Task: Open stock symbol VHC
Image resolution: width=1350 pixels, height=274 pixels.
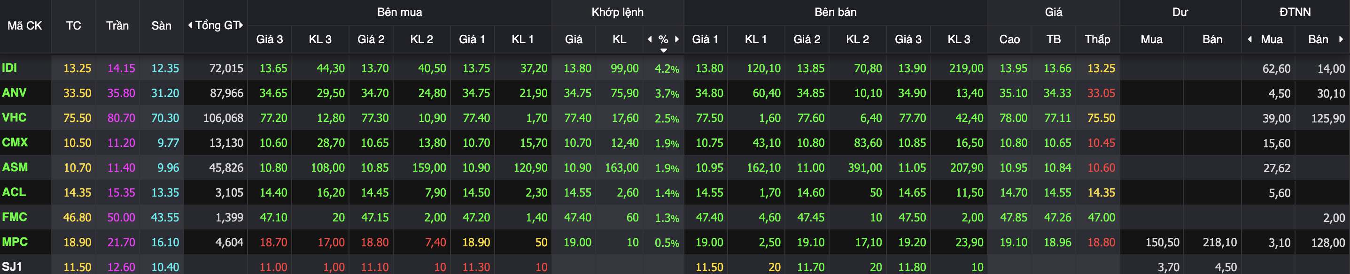Action: click(x=14, y=117)
